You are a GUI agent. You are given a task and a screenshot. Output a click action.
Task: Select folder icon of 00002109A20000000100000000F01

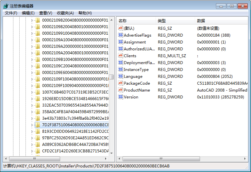pos(38,46)
